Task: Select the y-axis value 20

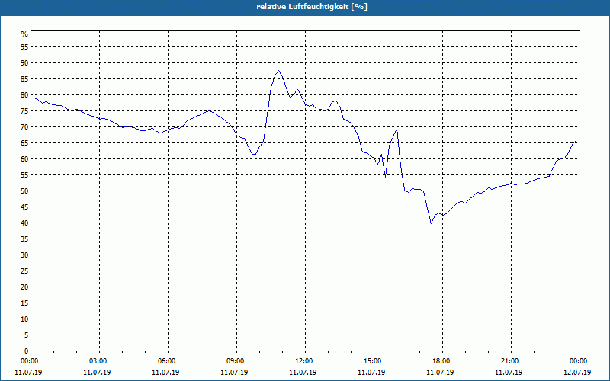Action: click(x=24, y=287)
